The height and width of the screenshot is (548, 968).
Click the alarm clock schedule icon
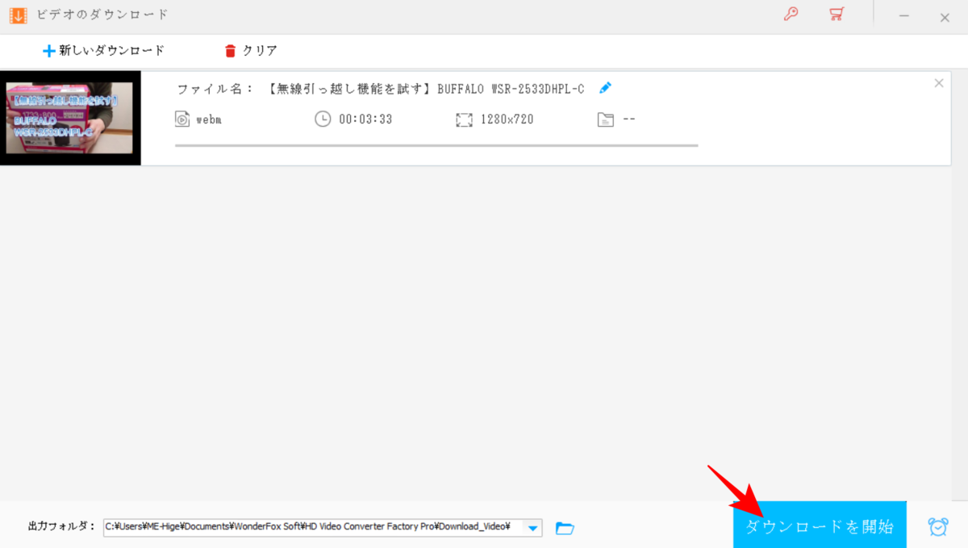point(938,526)
